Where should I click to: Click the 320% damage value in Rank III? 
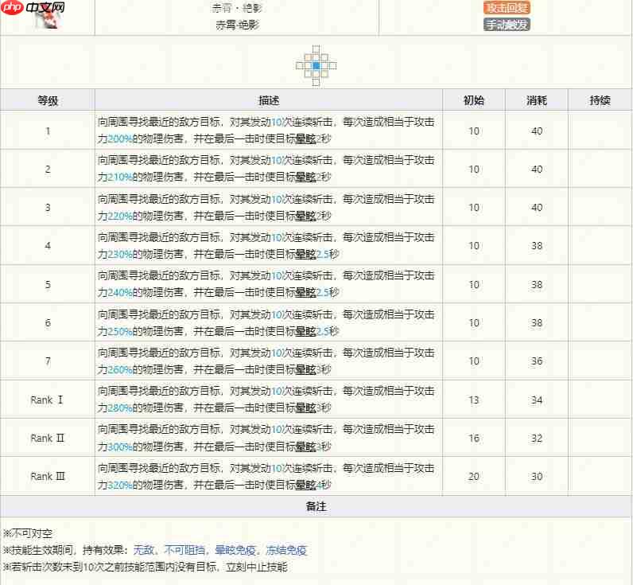(119, 485)
